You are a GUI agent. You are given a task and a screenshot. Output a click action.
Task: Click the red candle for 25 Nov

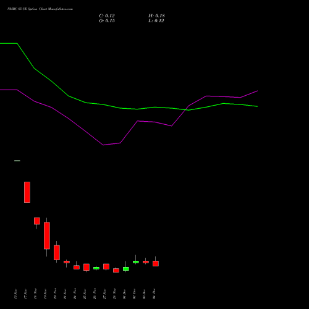pos(87,267)
